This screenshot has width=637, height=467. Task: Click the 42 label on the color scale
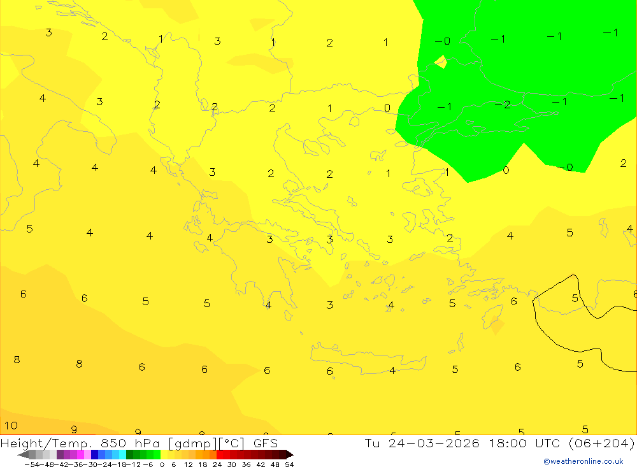point(261,464)
